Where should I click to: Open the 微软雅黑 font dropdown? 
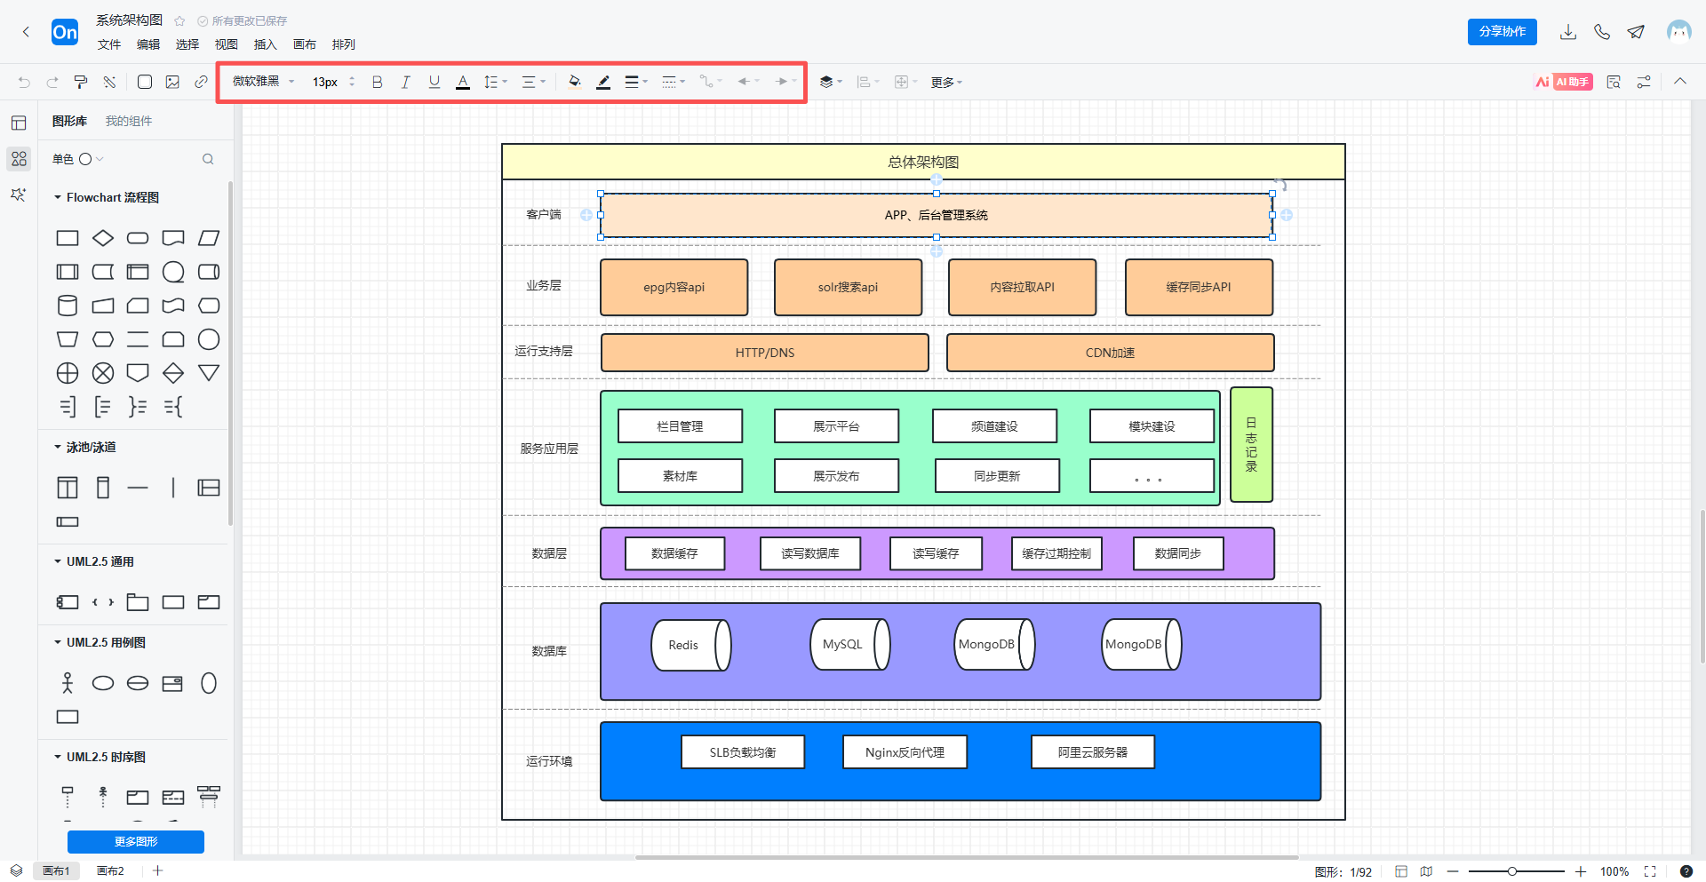click(263, 82)
